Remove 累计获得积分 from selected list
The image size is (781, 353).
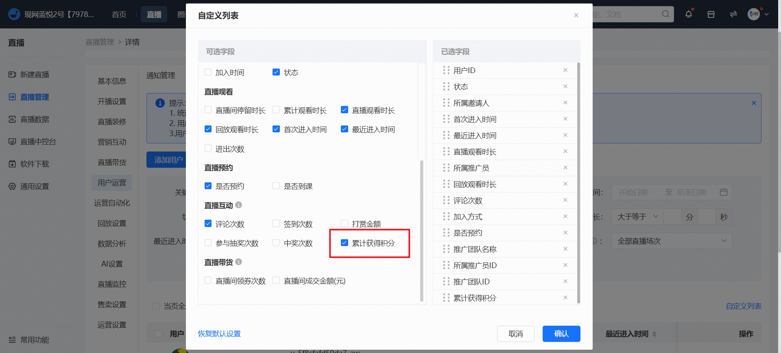tap(565, 298)
